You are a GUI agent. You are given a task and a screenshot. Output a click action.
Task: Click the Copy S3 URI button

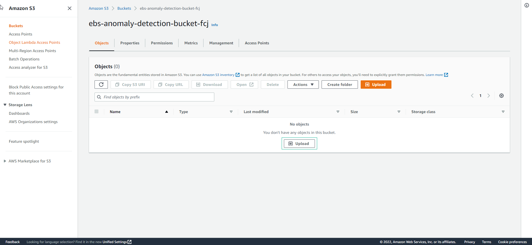click(x=131, y=85)
